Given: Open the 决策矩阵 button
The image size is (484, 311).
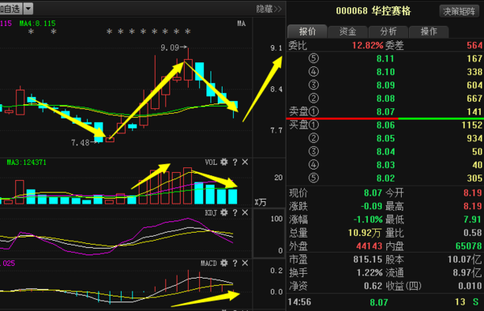Looking at the screenshot, I should click(x=459, y=11).
